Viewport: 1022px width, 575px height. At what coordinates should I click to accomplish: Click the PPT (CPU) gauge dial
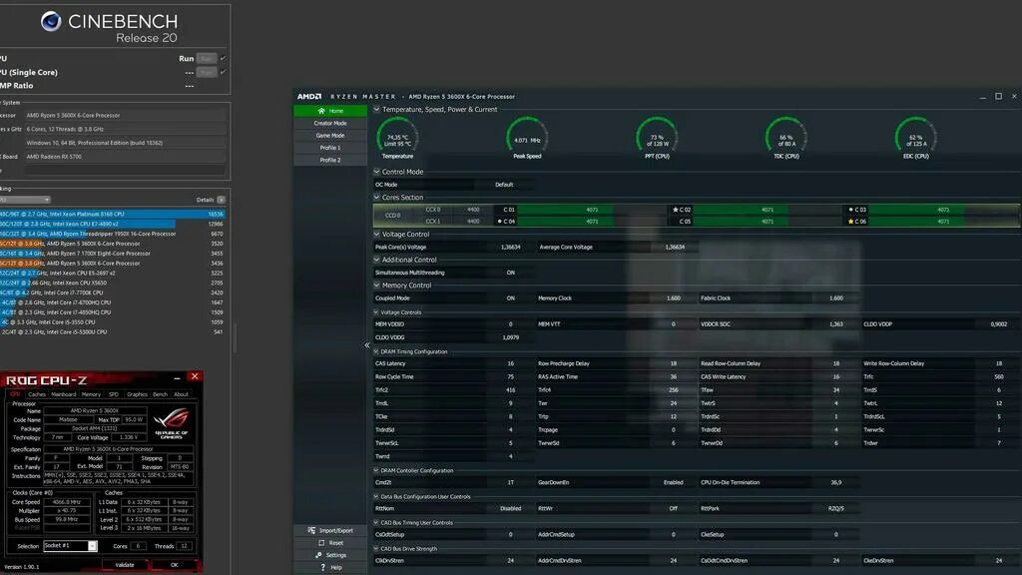click(657, 137)
